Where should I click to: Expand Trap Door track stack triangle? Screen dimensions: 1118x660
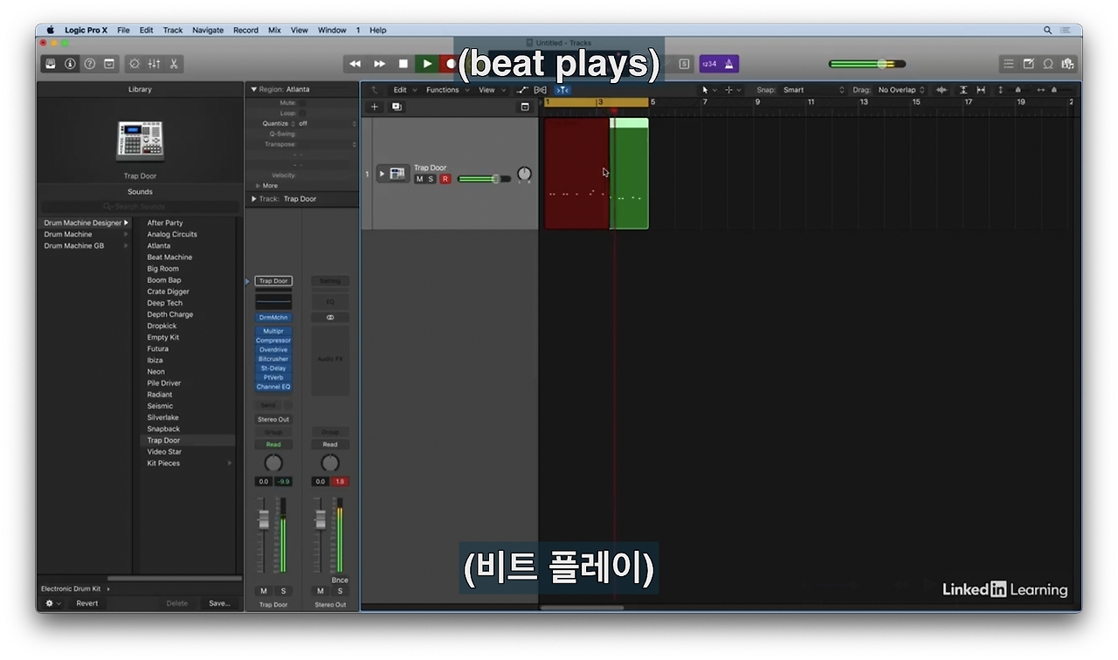point(382,174)
